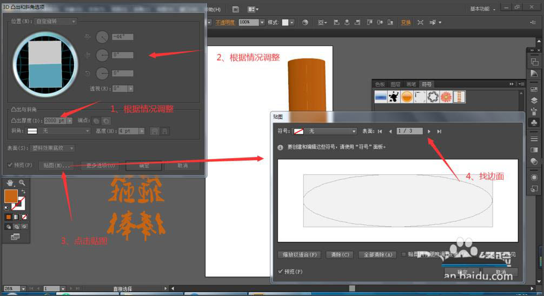Open 表面 surface shading dropdown

coord(53,148)
